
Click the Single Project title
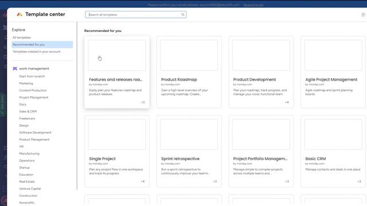[x=102, y=159]
